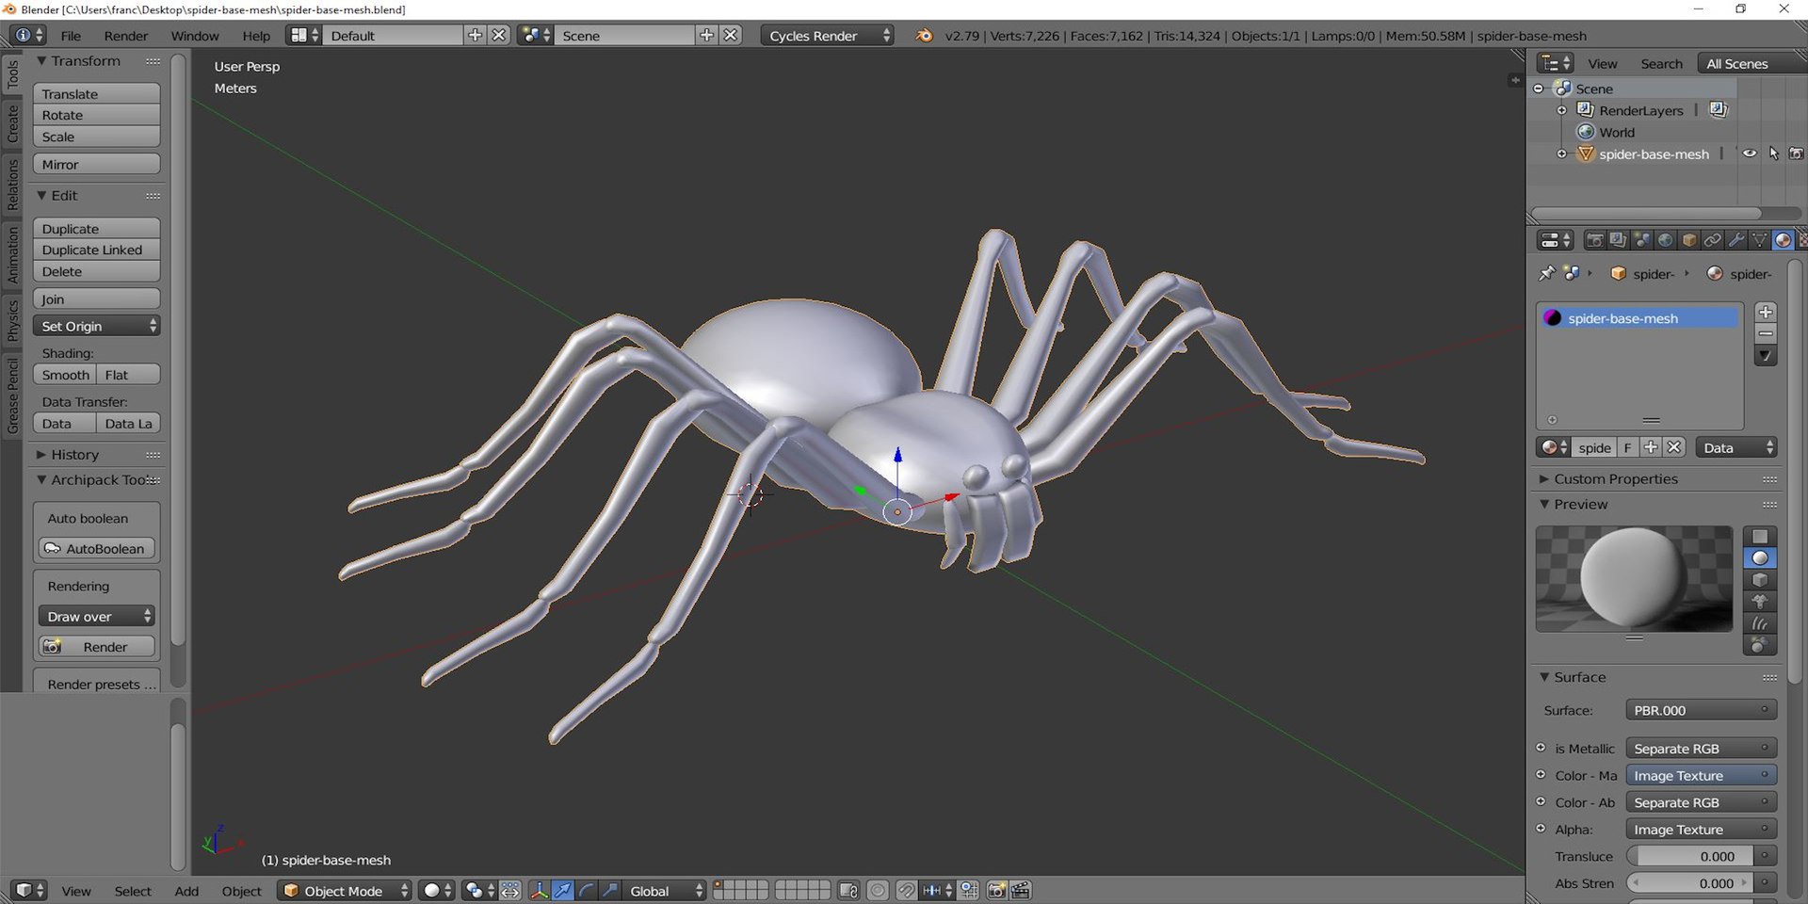The width and height of the screenshot is (1808, 904).
Task: Open the Window menu
Action: point(195,35)
